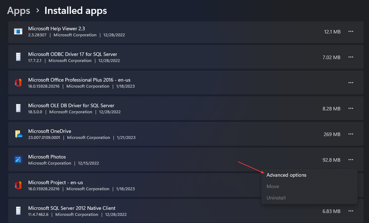Click Microsoft Corporation publisher in ODBC Driver row
Screen dimensions: 369x223
tap(70, 61)
